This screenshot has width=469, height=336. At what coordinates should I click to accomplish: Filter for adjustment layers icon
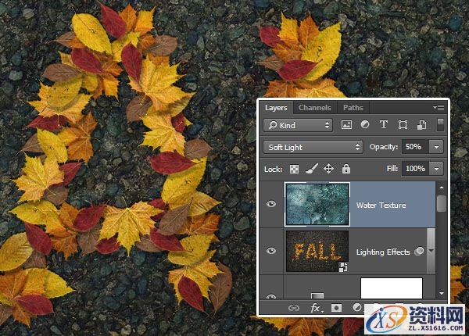[x=365, y=125]
